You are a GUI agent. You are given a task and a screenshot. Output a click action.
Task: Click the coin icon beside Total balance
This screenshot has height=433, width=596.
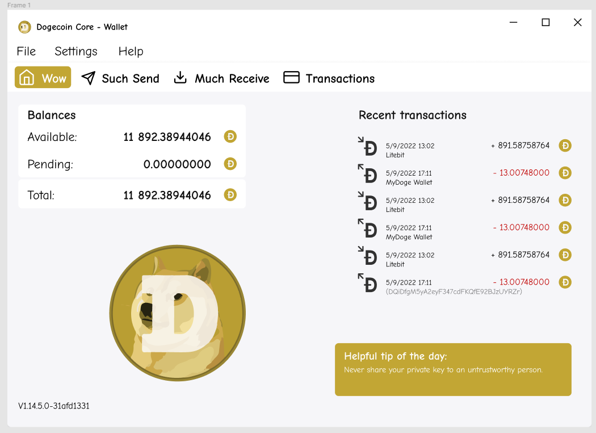tap(230, 195)
